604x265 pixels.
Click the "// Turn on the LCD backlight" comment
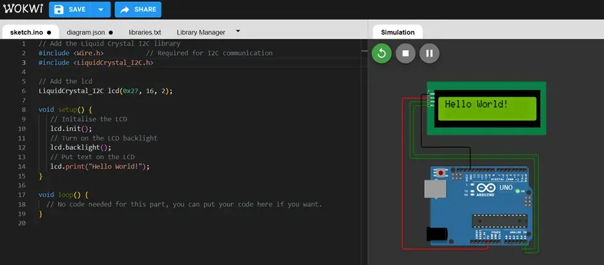(103, 138)
